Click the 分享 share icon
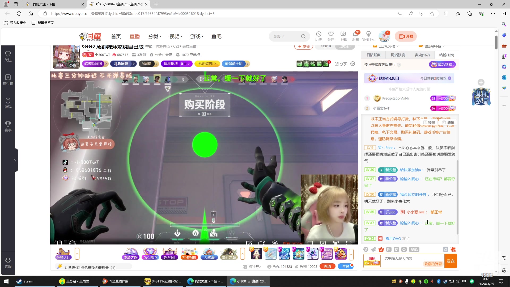This screenshot has height=287, width=510. (341, 64)
